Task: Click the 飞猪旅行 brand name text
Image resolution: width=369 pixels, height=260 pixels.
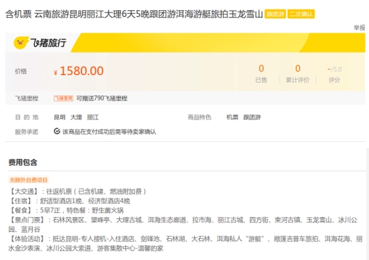Action: 48,43
